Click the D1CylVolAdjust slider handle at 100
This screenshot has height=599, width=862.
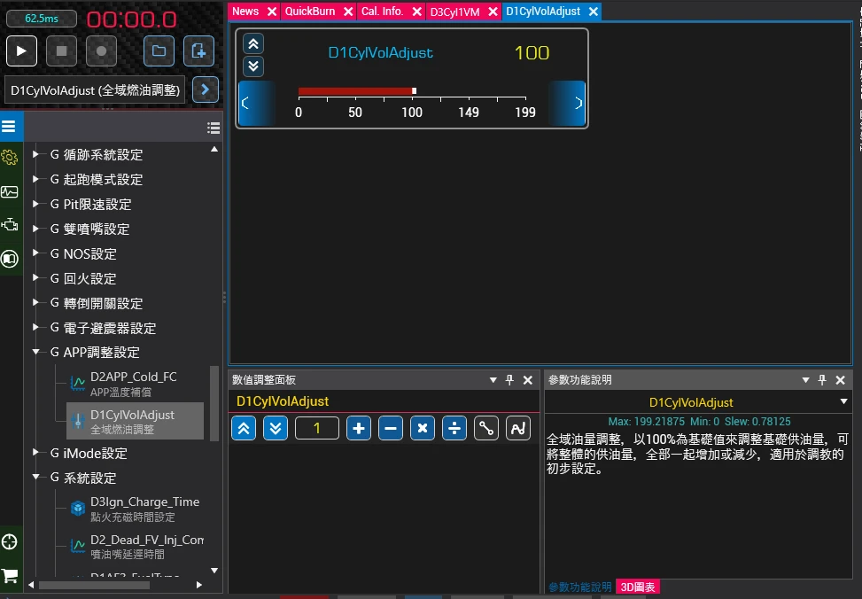[x=414, y=90]
